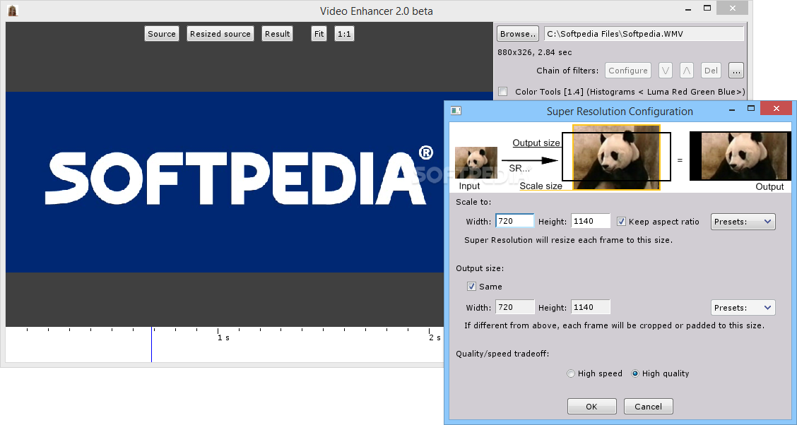Set preview zoom to 1:1
This screenshot has width=797, height=425.
pos(344,33)
